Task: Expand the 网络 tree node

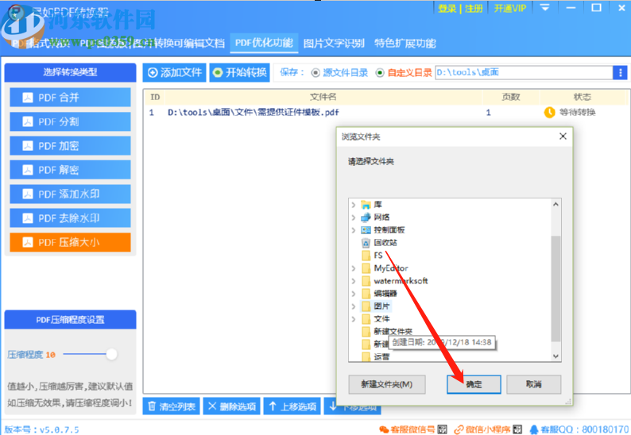Action: tap(354, 217)
